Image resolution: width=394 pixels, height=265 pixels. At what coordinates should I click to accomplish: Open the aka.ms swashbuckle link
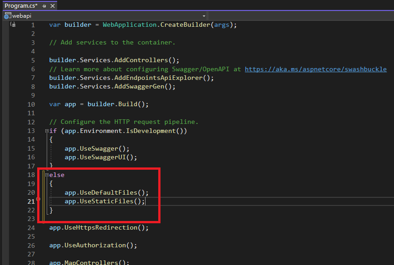(316, 69)
